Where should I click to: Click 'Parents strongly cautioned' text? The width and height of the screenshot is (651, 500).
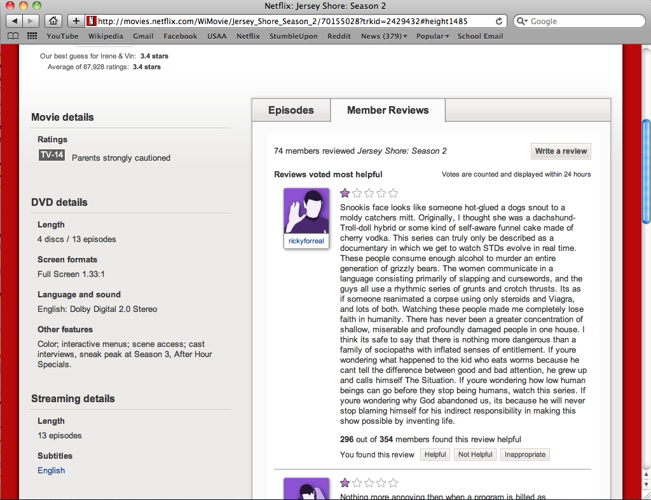(x=121, y=158)
